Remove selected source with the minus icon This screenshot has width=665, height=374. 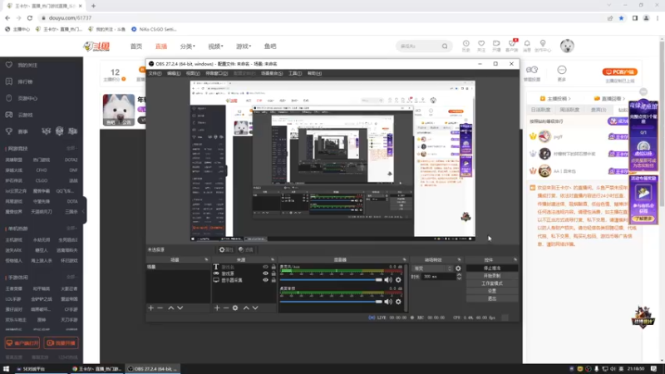(x=226, y=308)
